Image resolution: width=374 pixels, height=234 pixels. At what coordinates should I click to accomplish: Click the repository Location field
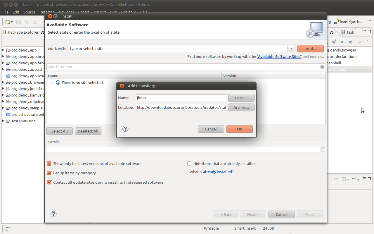click(181, 107)
